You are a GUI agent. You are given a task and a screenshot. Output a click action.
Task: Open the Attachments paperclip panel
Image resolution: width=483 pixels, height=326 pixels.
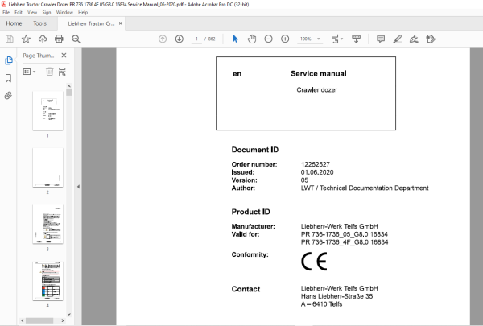(x=8, y=95)
